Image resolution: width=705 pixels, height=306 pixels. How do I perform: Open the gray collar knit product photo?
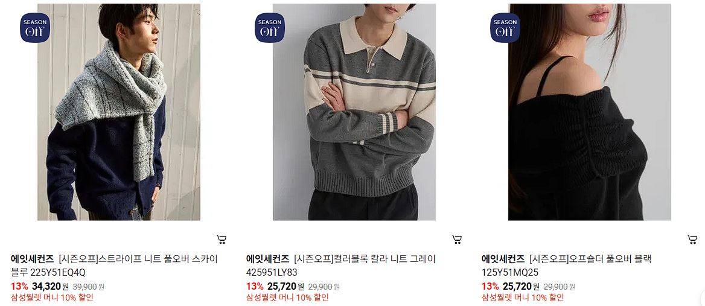click(x=354, y=112)
